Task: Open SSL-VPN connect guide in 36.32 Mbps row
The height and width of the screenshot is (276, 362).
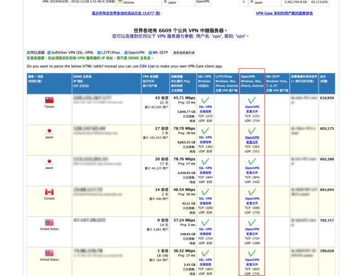Action: 205,262
